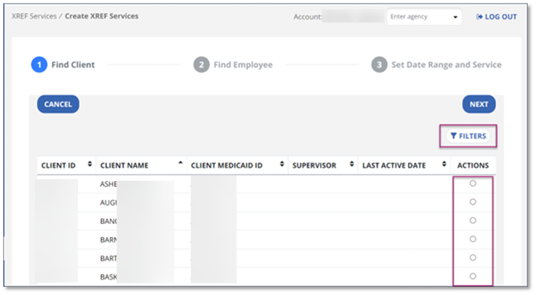Open the Filters panel

pyautogui.click(x=468, y=136)
